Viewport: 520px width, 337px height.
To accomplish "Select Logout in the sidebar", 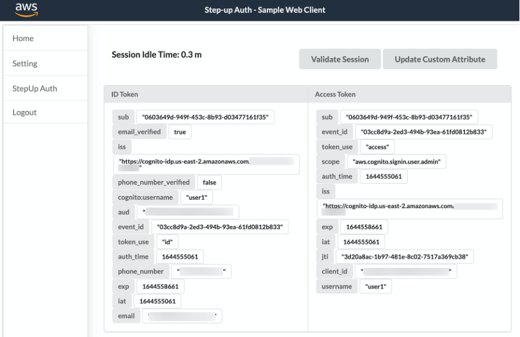I will coord(46,112).
